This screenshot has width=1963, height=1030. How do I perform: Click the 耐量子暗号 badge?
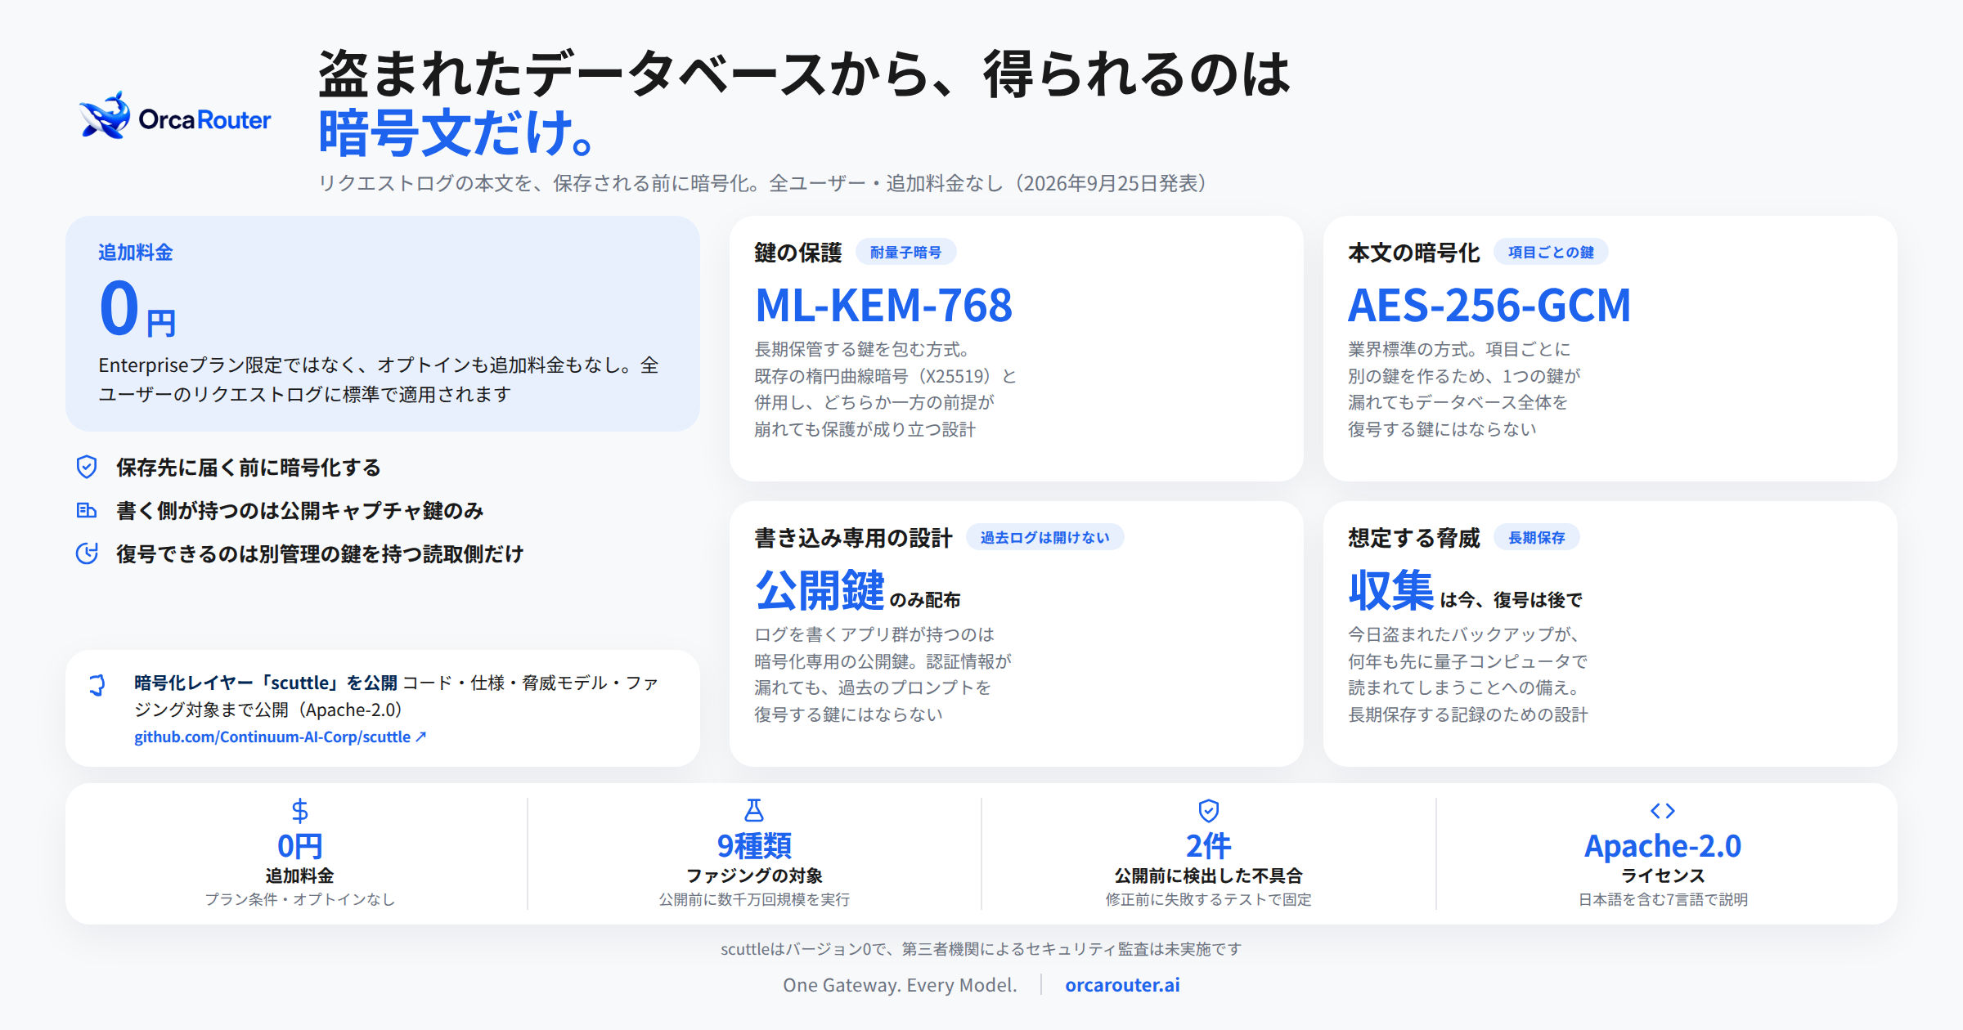pos(905,252)
